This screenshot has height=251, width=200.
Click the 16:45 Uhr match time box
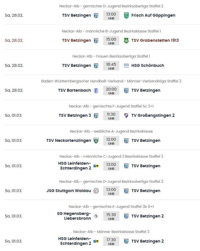point(111,65)
